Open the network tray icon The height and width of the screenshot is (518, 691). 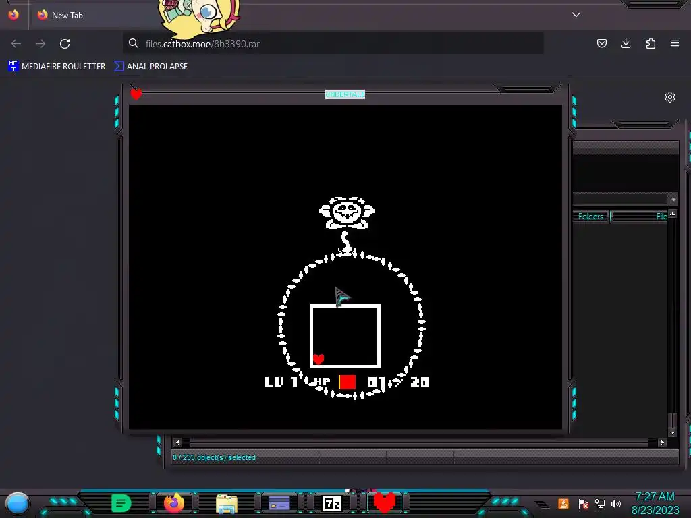tap(600, 503)
